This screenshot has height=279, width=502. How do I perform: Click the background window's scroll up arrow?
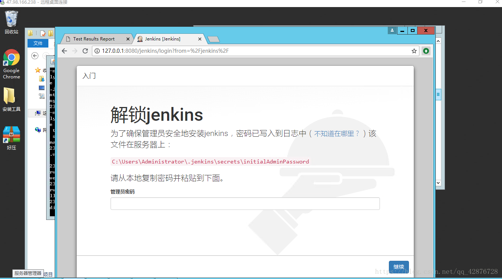tap(438, 41)
